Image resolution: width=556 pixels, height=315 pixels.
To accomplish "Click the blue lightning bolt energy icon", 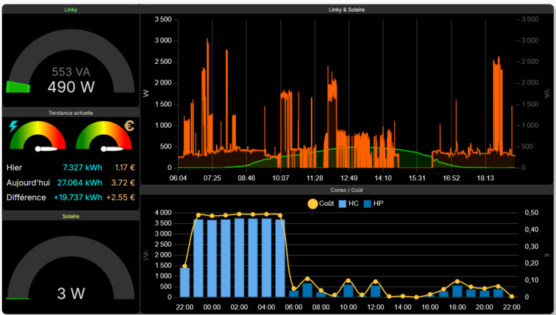I will (13, 126).
